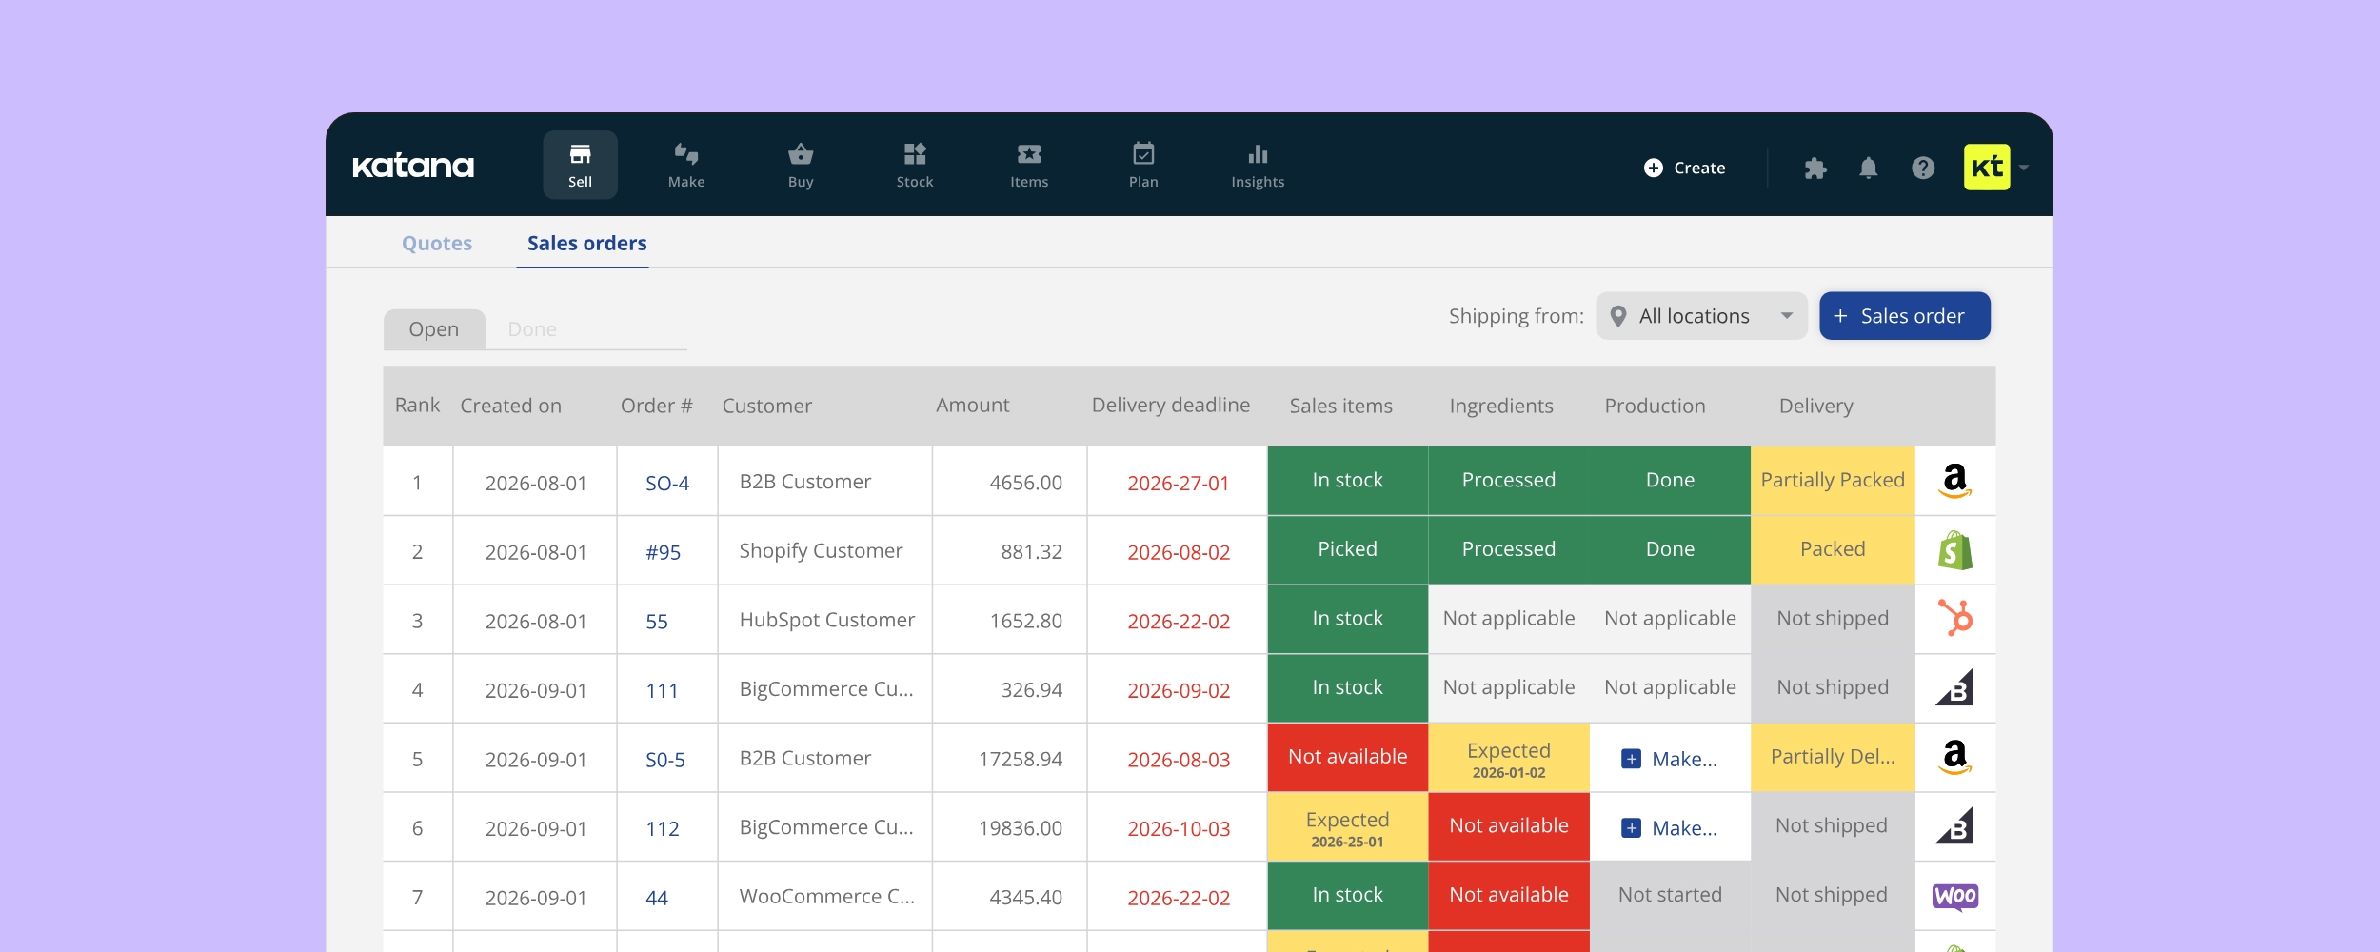Sort by Amount column header
This screenshot has height=952, width=2380.
[x=972, y=405]
